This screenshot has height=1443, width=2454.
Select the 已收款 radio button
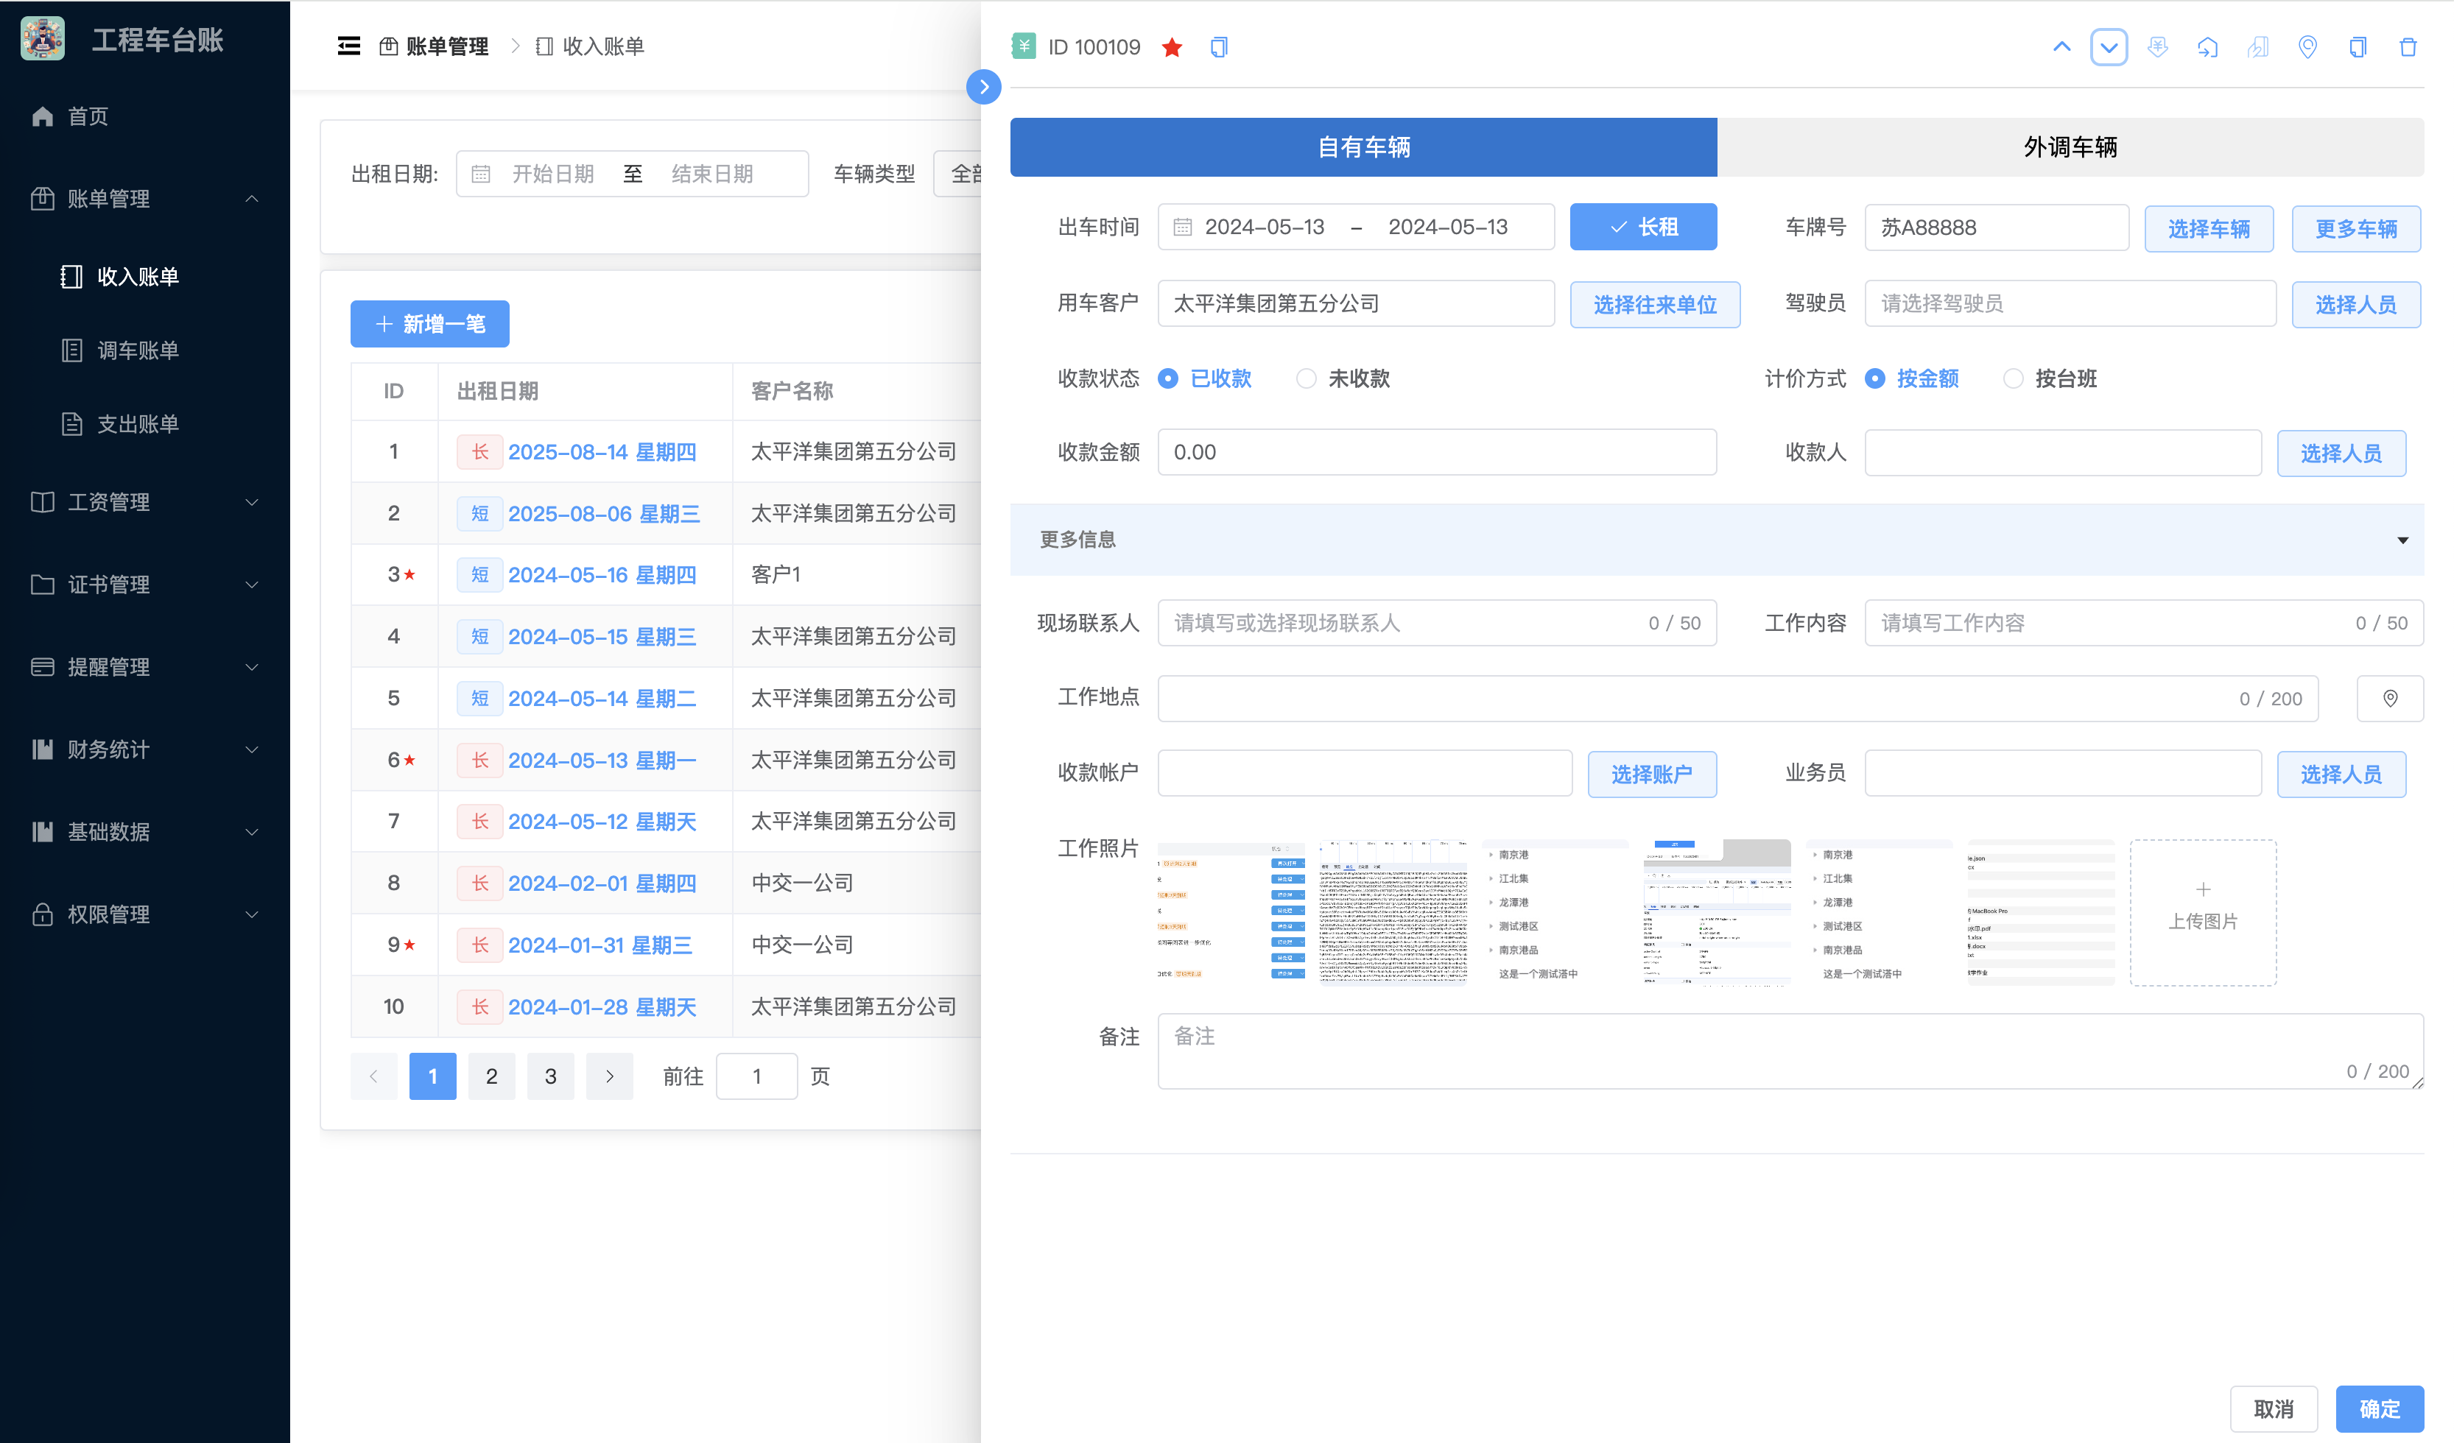click(1169, 378)
